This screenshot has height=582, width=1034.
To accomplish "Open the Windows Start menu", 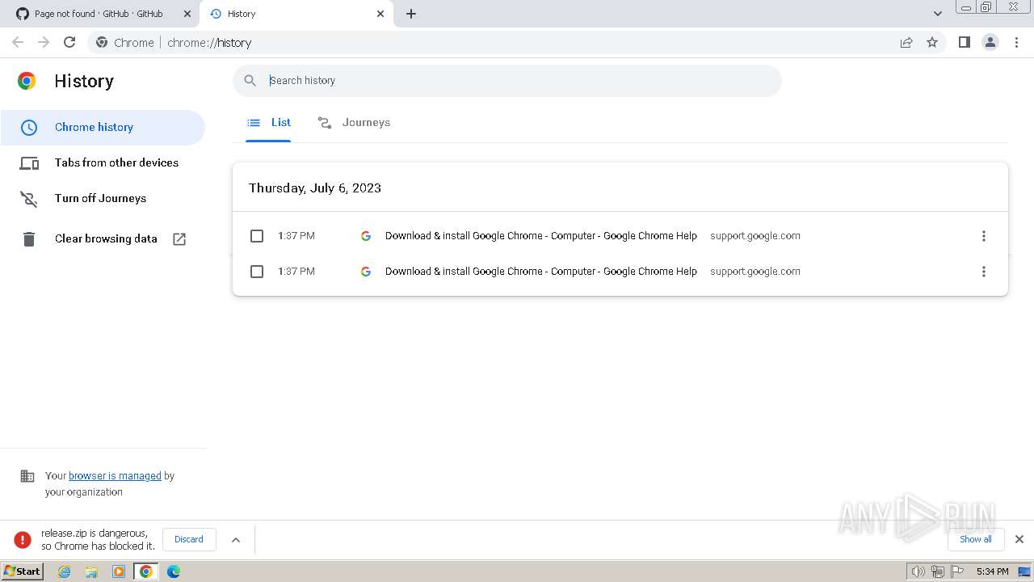I will tap(22, 571).
